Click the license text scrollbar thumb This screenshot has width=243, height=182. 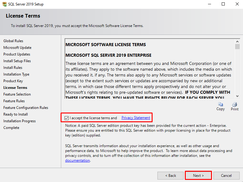click(237, 47)
